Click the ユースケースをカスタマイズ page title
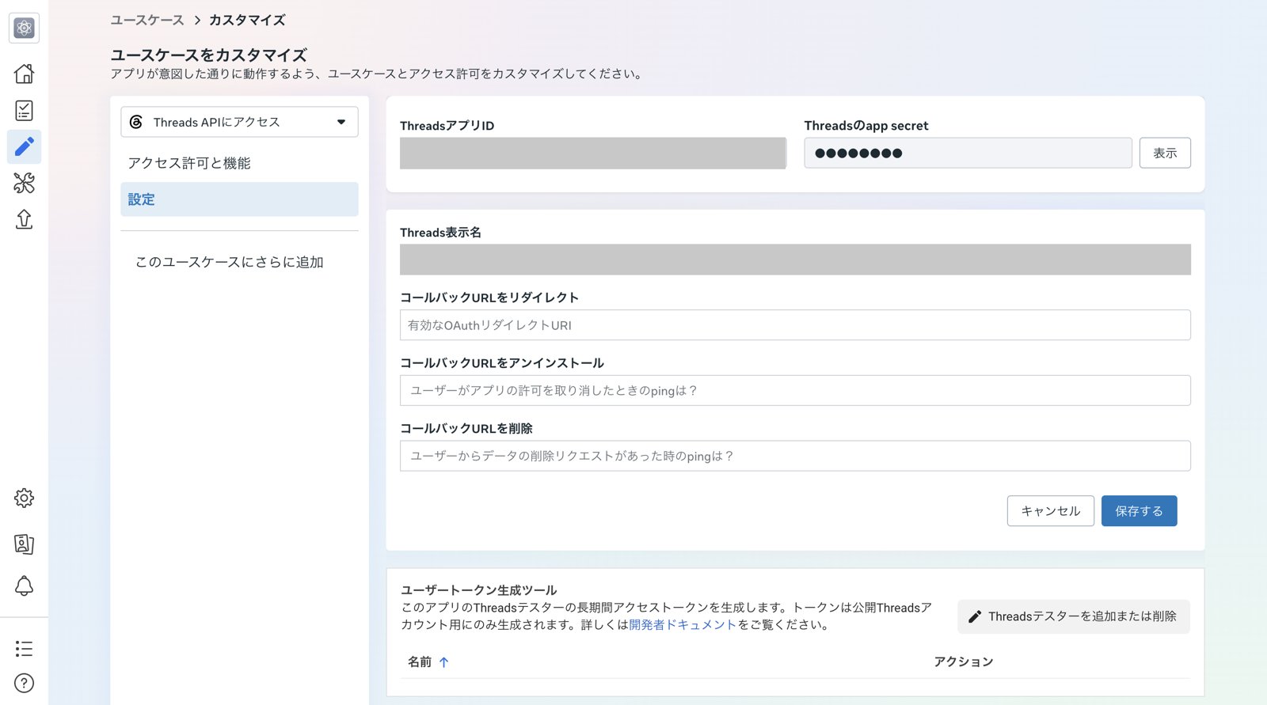Screen dimensions: 1267x705 point(208,55)
